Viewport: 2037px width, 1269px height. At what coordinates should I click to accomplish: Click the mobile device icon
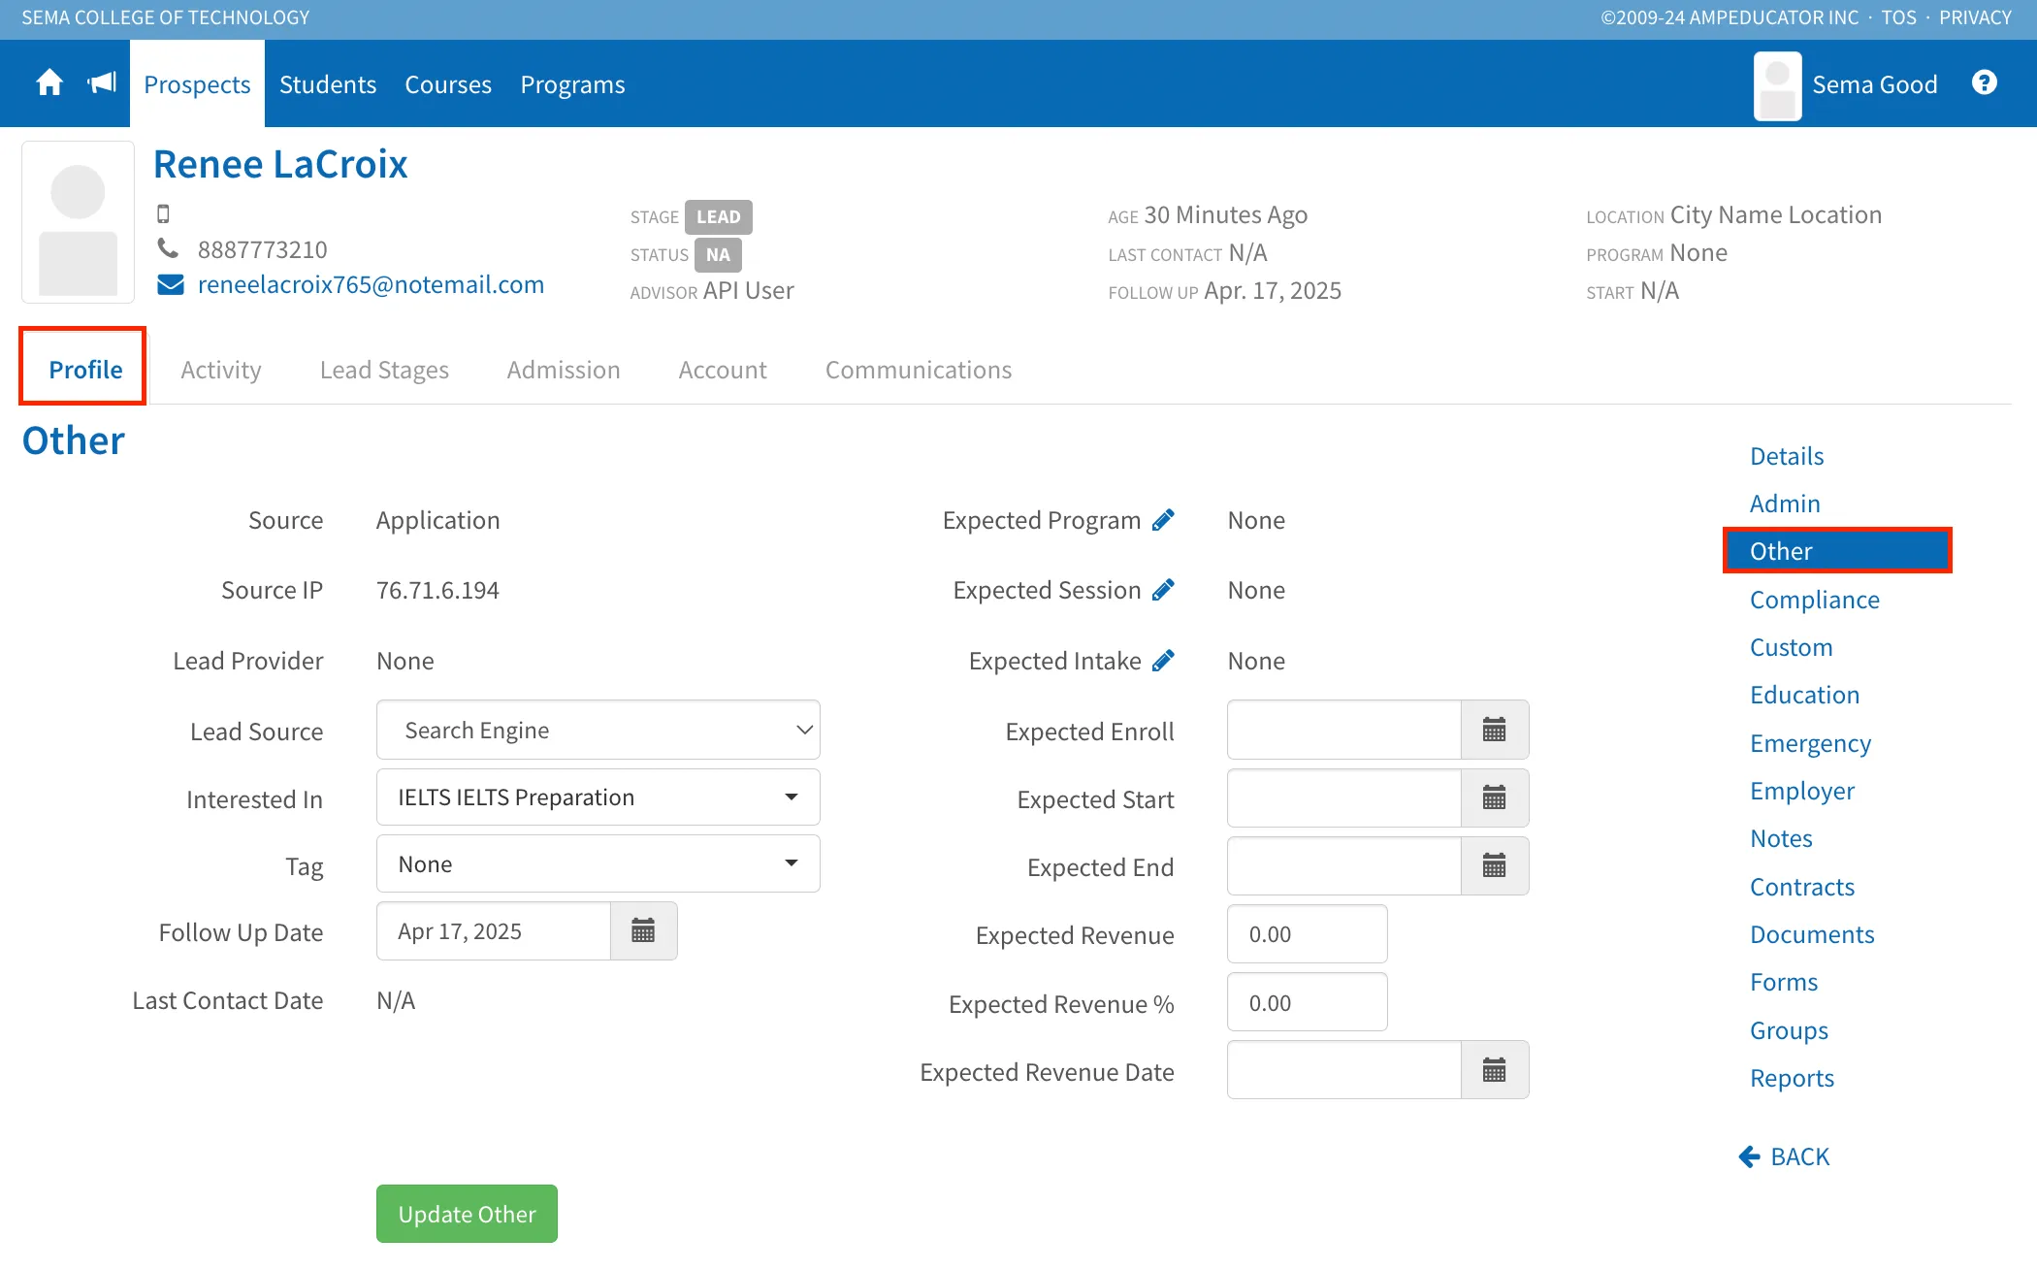click(x=163, y=213)
